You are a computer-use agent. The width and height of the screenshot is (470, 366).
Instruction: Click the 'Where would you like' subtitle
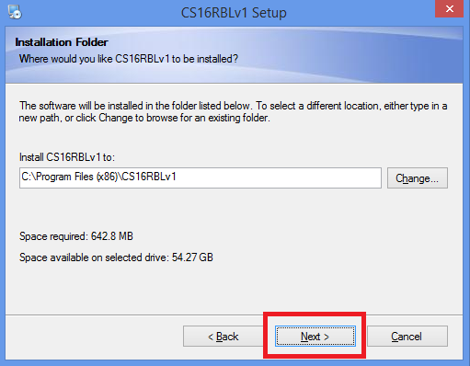tap(129, 59)
